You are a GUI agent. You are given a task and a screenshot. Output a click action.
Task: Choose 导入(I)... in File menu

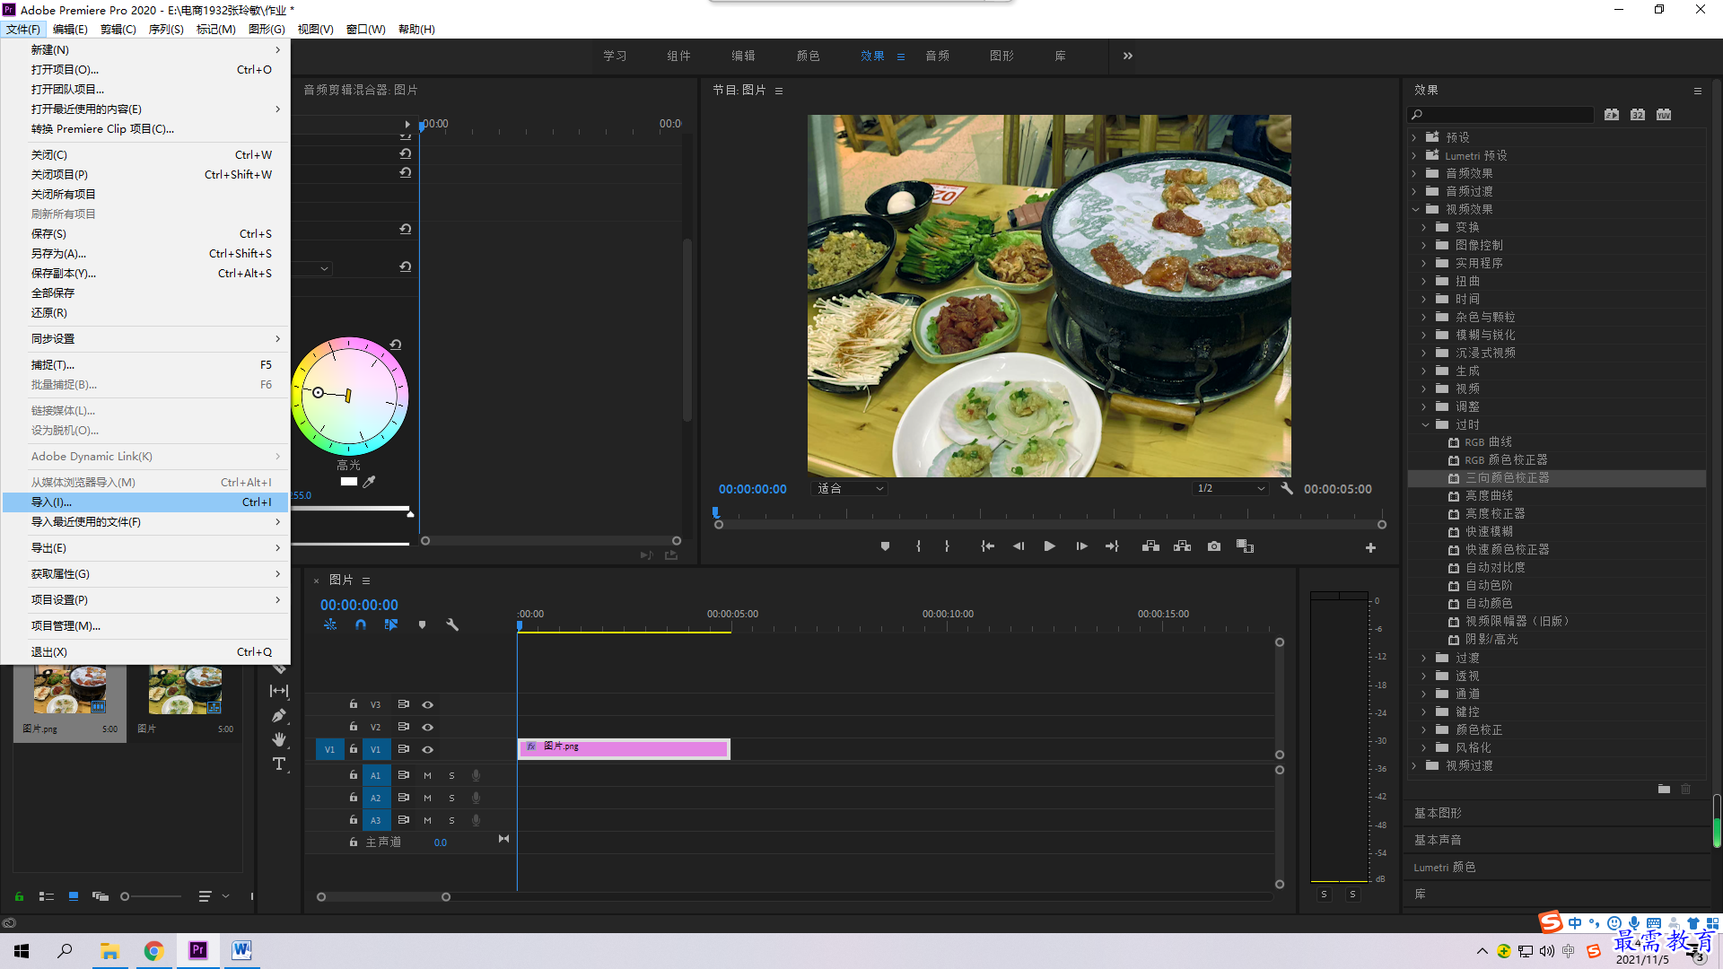pos(145,502)
